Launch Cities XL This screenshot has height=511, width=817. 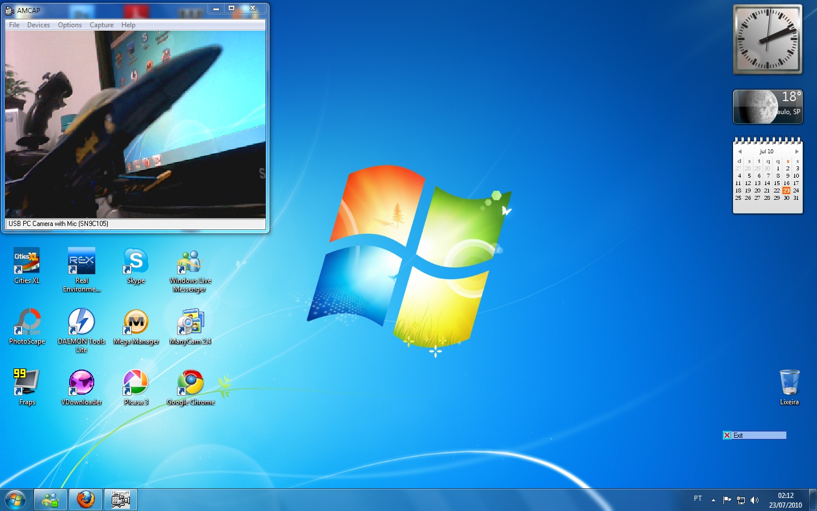click(x=27, y=261)
